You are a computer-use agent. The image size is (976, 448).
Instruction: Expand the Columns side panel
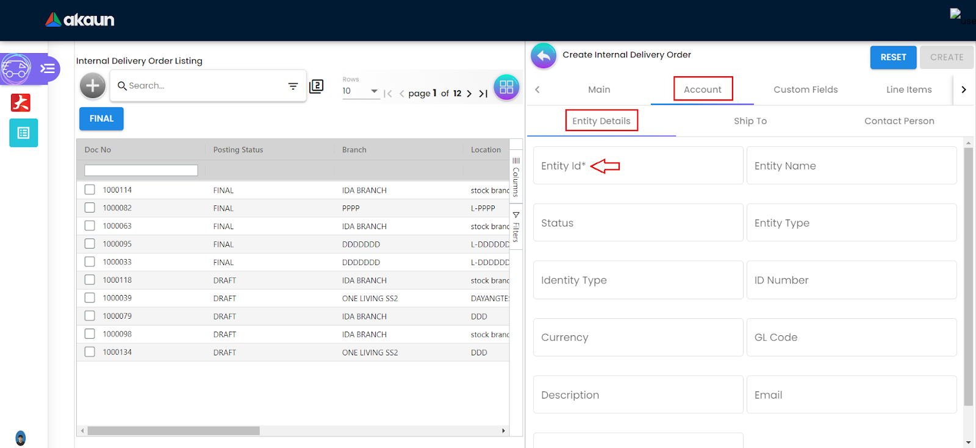tap(516, 177)
